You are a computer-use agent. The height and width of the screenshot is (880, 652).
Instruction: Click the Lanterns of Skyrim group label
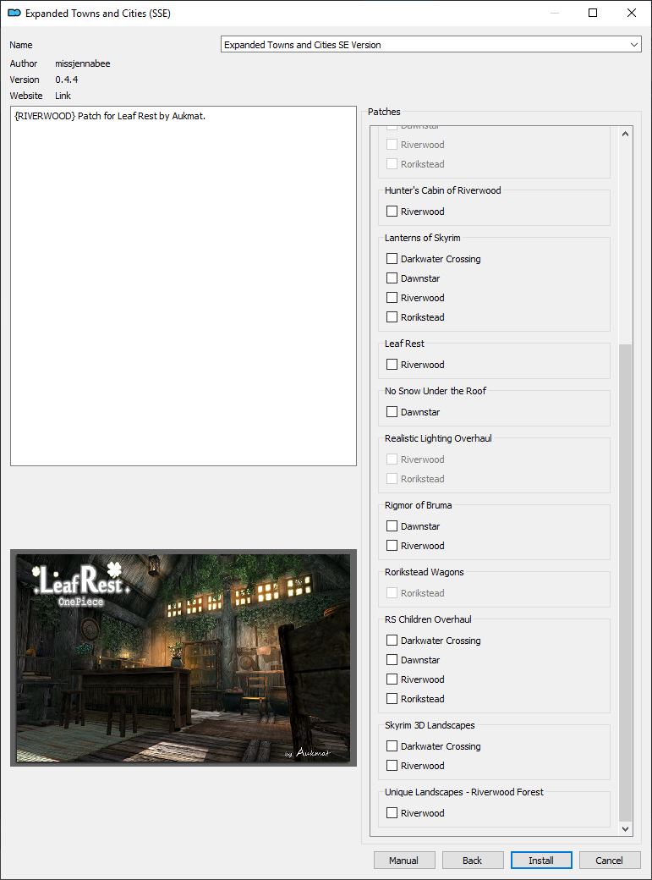click(423, 238)
